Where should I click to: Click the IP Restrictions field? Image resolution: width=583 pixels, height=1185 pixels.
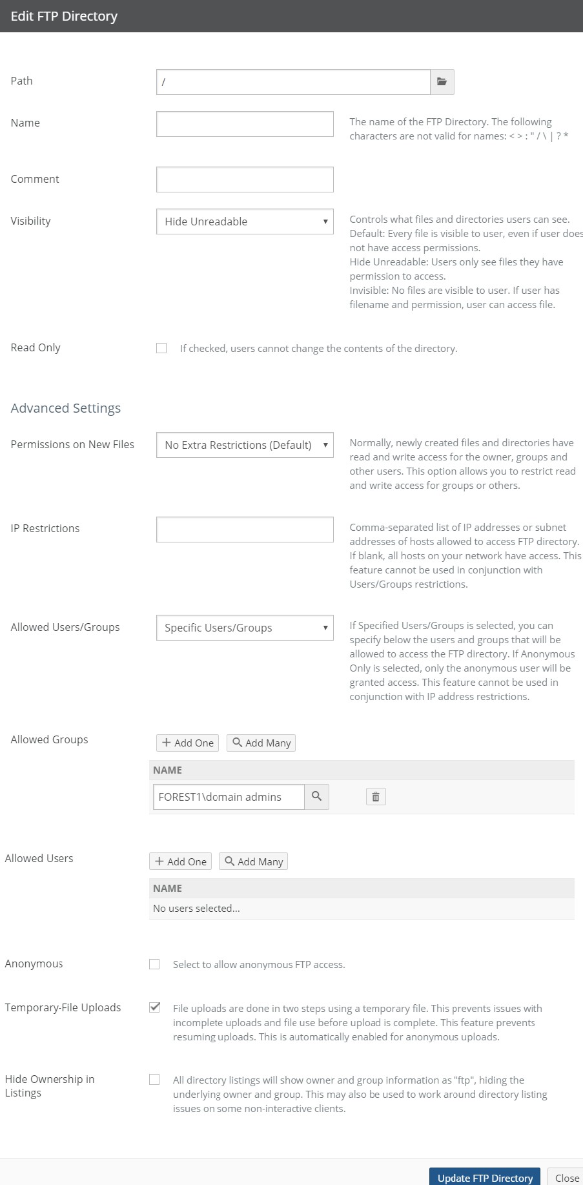point(245,530)
